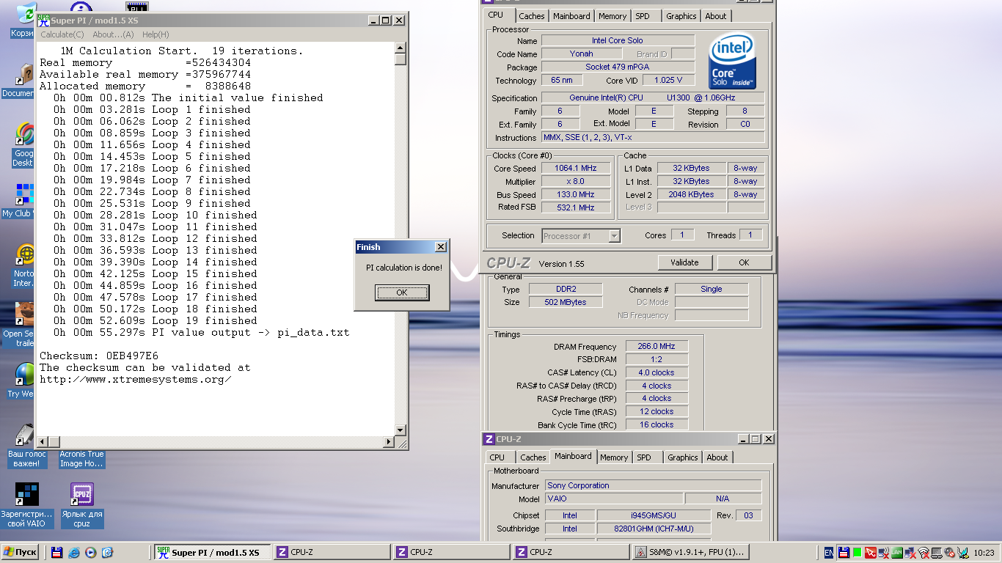Image resolution: width=1002 pixels, height=563 pixels.
Task: Click Super PI horizontal scrollbar right arrow
Action: tap(389, 442)
